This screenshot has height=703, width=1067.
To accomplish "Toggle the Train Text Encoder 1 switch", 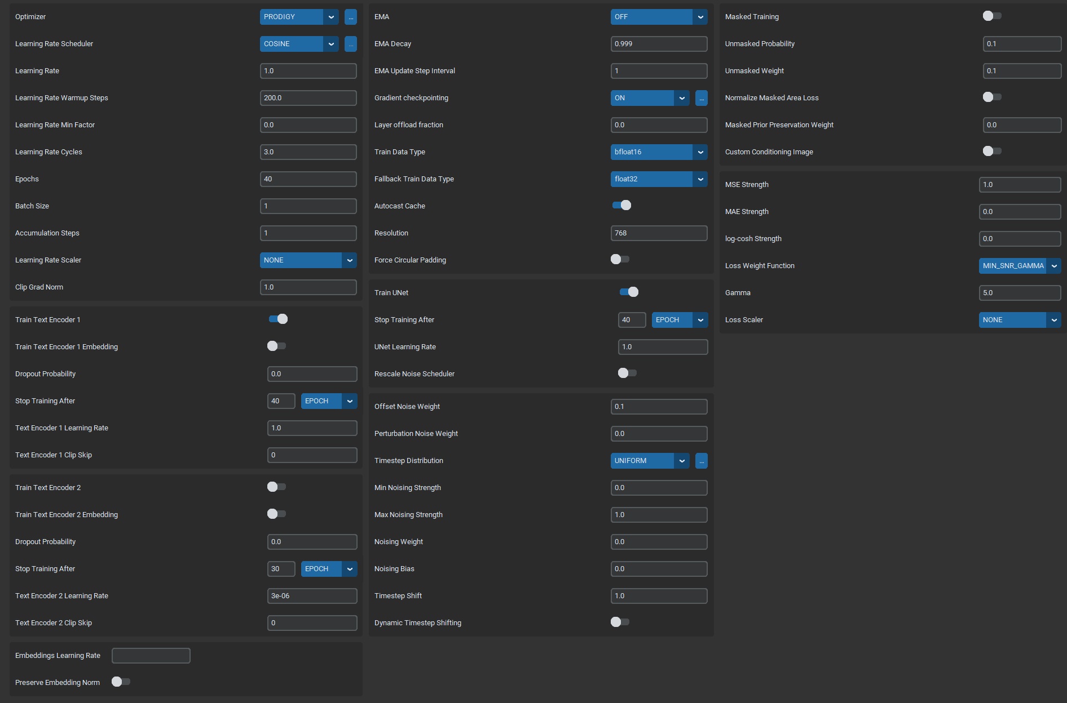I will 278,319.
